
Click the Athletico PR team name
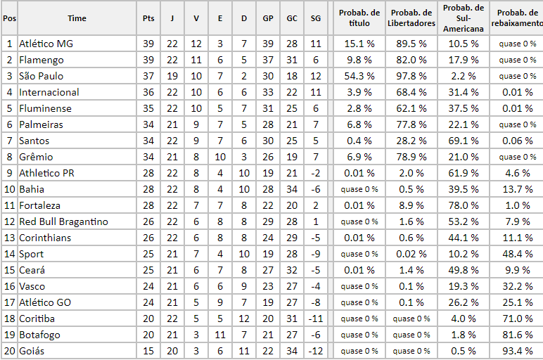[x=46, y=173]
